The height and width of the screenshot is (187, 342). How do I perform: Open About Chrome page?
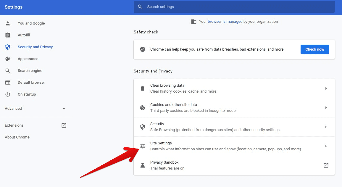17,137
